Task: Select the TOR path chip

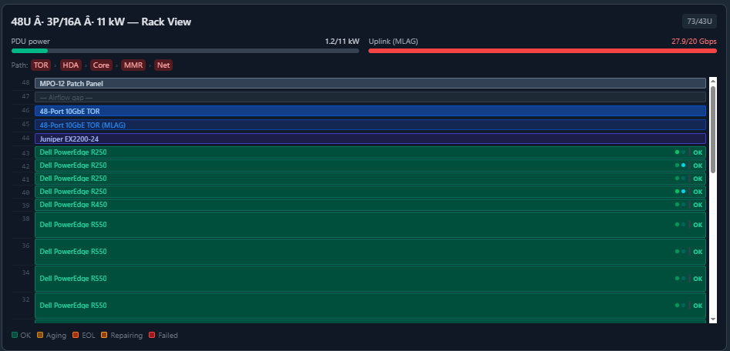Action: coord(41,65)
